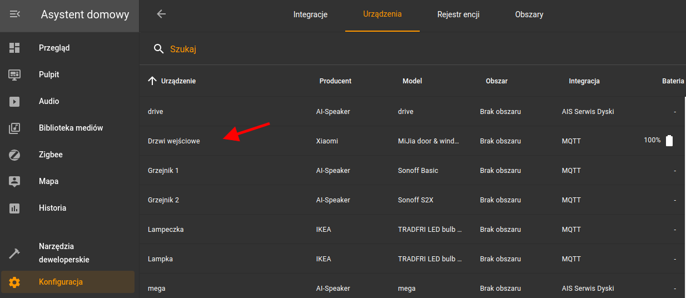Open the Drzwi wejściowe device row

[x=174, y=141]
